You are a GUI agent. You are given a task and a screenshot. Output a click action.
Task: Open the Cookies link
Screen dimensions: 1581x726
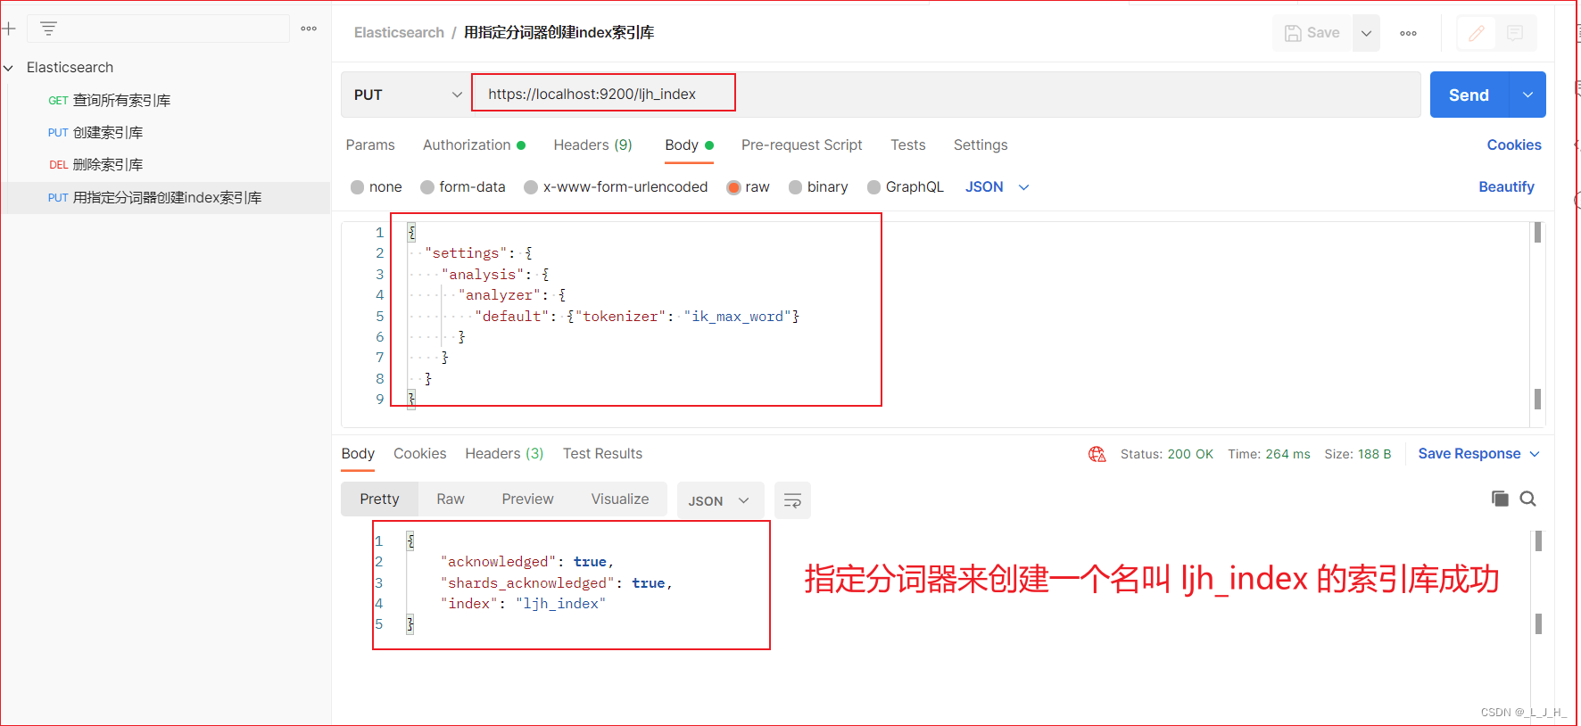pyautogui.click(x=1514, y=144)
